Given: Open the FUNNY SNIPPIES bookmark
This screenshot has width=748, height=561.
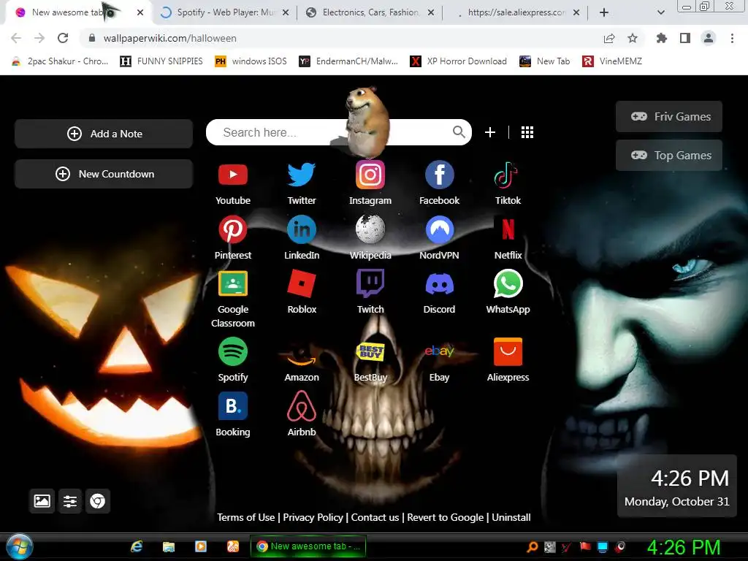Looking at the screenshot, I should point(161,61).
